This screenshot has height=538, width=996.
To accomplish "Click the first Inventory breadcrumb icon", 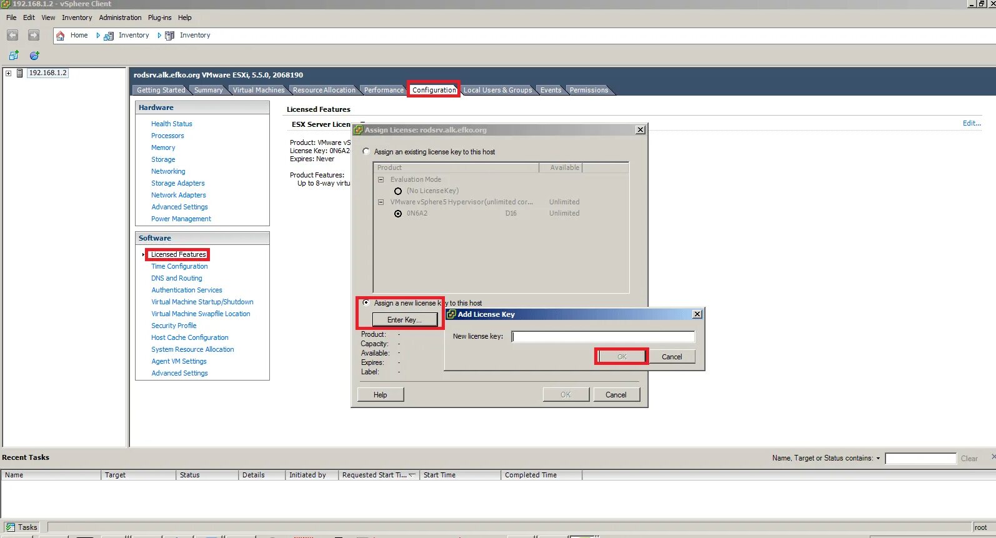I will 109,36.
